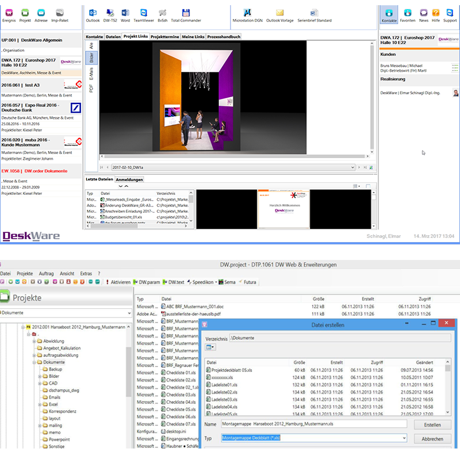Screen dimensions: 460x460
Task: Launch the Outlook shortcut
Action: click(x=93, y=16)
